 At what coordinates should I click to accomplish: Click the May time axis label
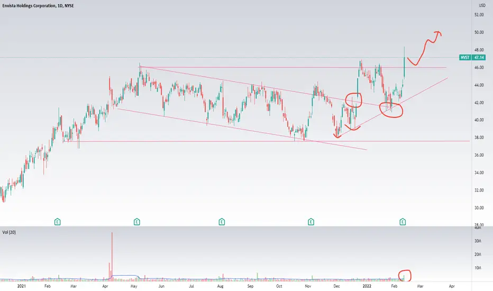point(134,286)
